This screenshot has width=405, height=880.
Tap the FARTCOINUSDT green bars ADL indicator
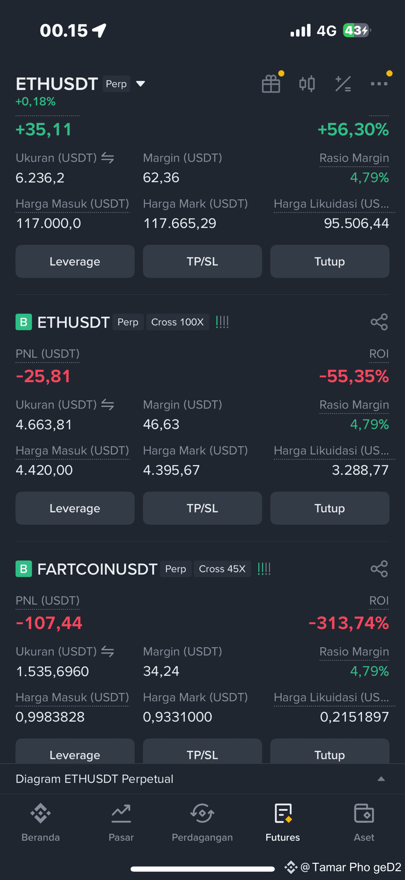pyautogui.click(x=264, y=569)
